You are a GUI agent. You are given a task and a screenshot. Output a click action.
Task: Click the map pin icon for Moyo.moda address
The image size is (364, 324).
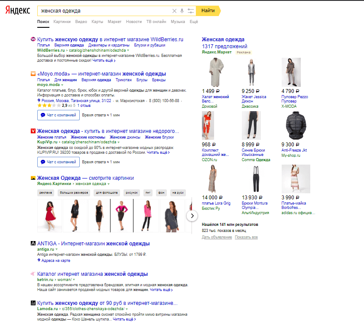(x=39, y=100)
